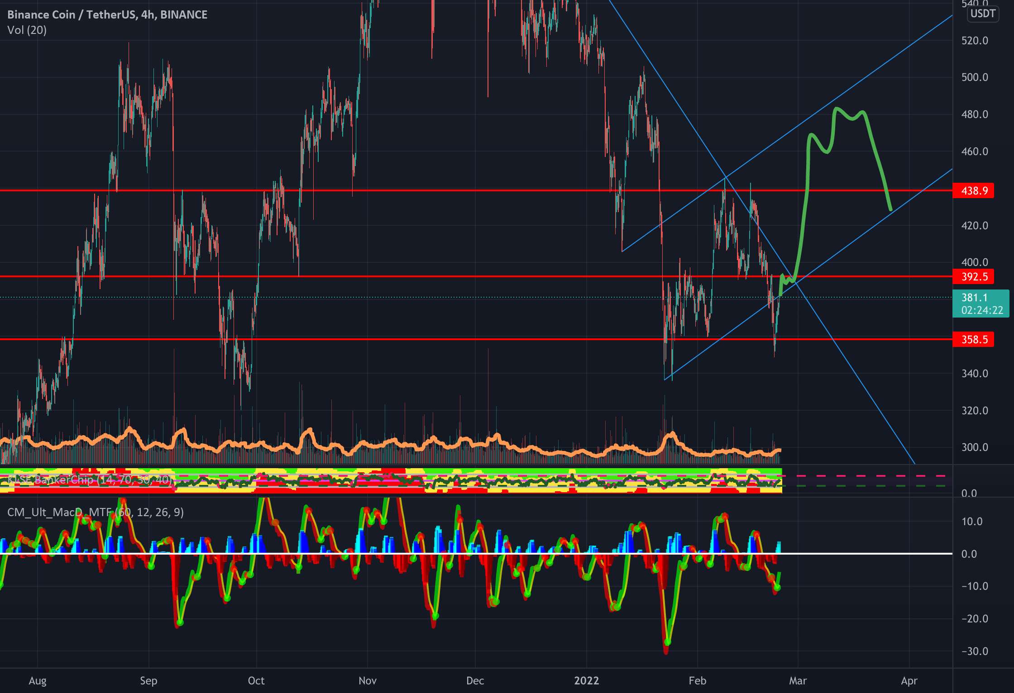Click the 520.0 price axis value
This screenshot has width=1014, height=693.
(975, 41)
